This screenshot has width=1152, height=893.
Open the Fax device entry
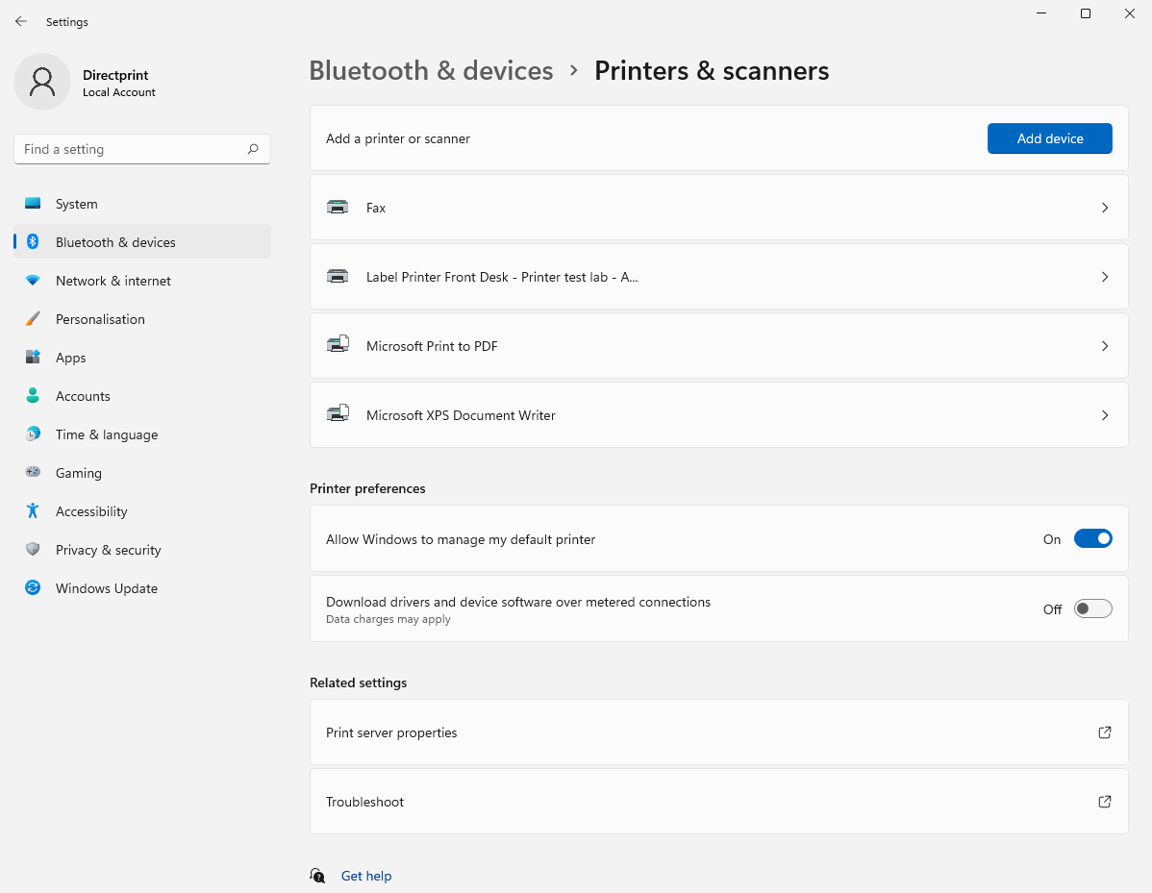pos(718,207)
